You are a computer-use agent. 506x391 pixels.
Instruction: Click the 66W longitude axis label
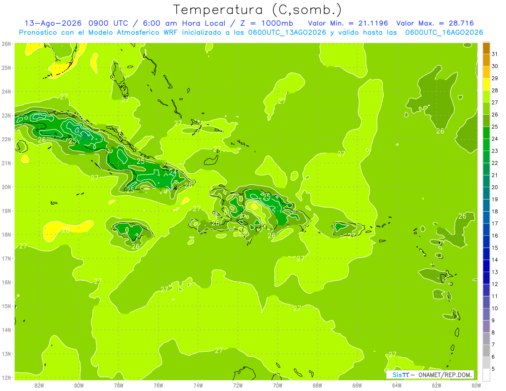(357, 385)
